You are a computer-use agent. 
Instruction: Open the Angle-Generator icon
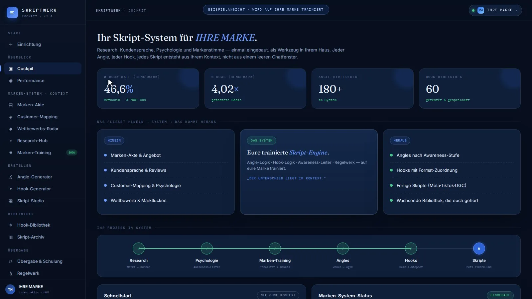(11, 177)
